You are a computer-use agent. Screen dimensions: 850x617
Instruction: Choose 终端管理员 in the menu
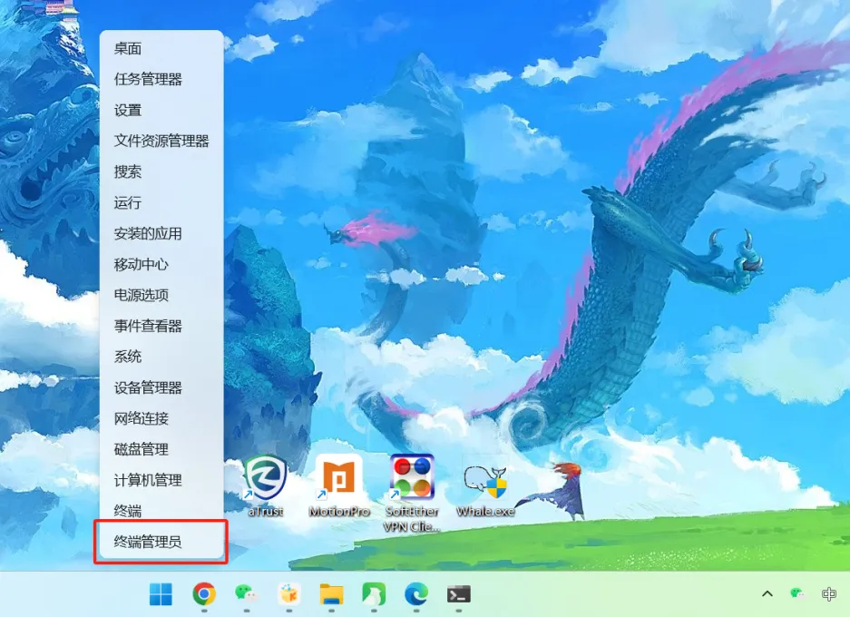point(161,542)
